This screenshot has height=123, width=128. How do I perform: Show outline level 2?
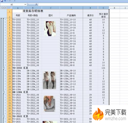pyautogui.click(x=3, y=8)
